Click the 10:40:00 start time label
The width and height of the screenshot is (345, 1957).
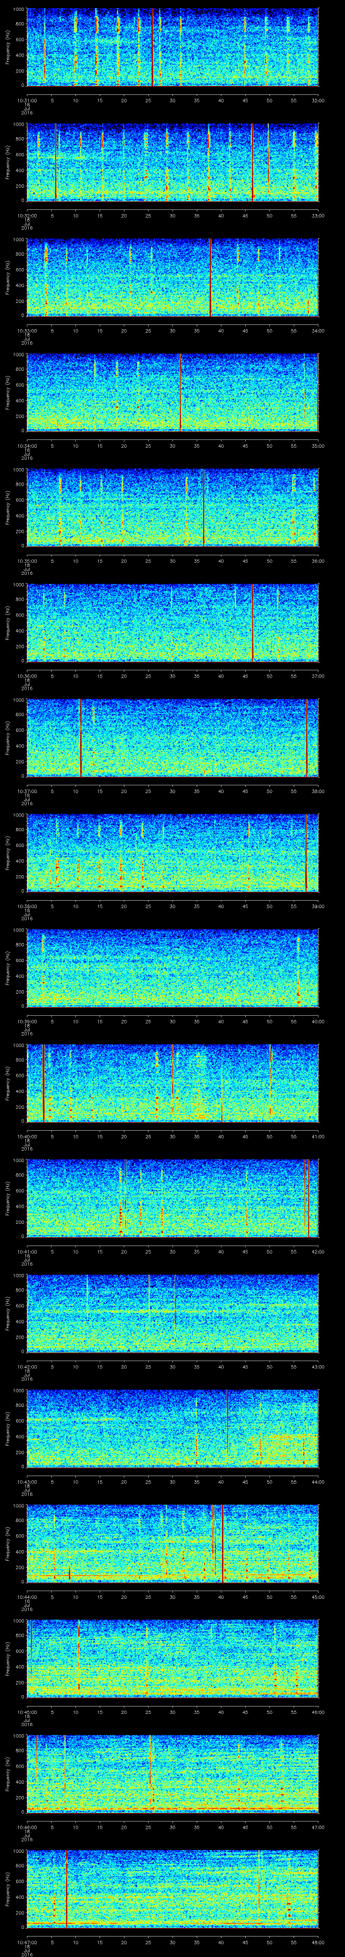pos(27,1136)
